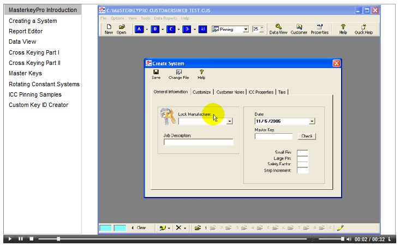Expand the A button dropdown arrow
Viewport: 400px width, 245px height.
click(147, 29)
